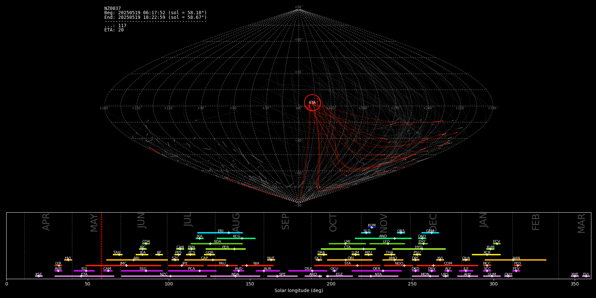596x298 pixels.
Task: Click the KCG shower label
Action: (x=236, y=236)
